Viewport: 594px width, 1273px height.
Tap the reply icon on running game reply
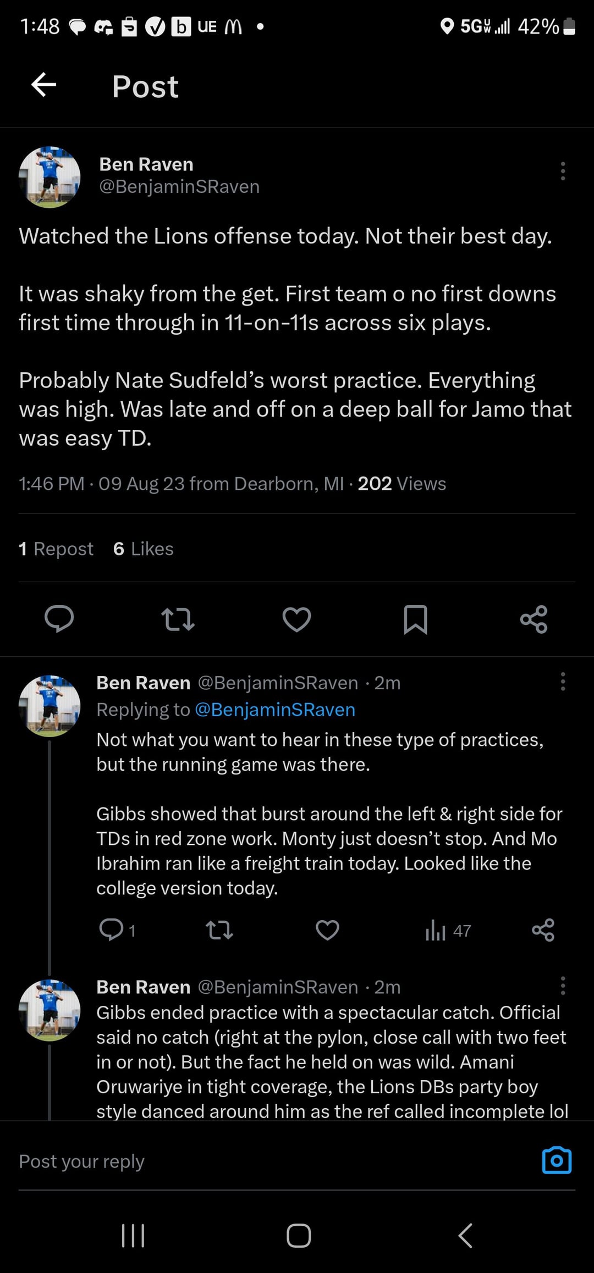pos(111,930)
